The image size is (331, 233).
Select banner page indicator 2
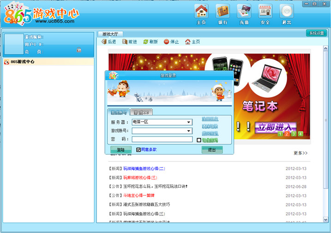pos(287,134)
